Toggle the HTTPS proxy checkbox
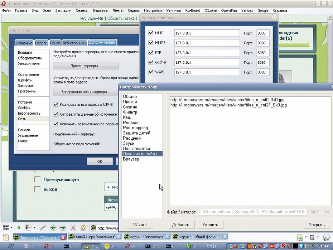333x250 pixels. coord(151,43)
